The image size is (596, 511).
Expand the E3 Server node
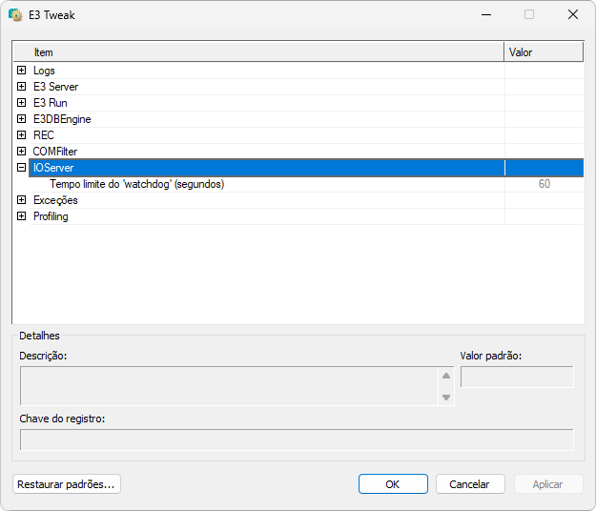21,87
